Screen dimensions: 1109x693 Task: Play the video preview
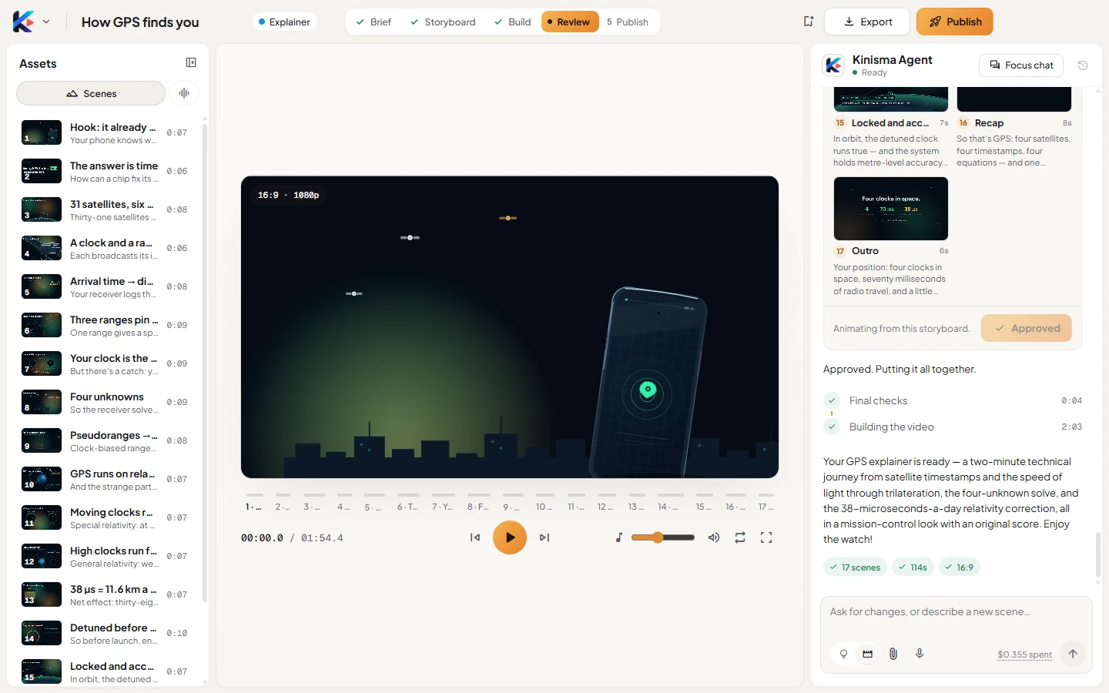pyautogui.click(x=510, y=537)
